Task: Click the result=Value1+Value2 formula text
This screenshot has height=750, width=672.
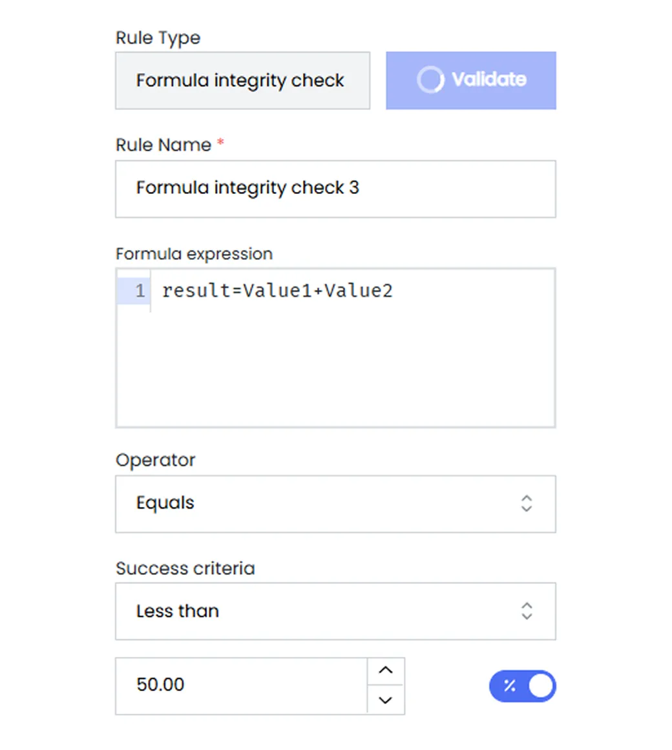Action: (277, 291)
